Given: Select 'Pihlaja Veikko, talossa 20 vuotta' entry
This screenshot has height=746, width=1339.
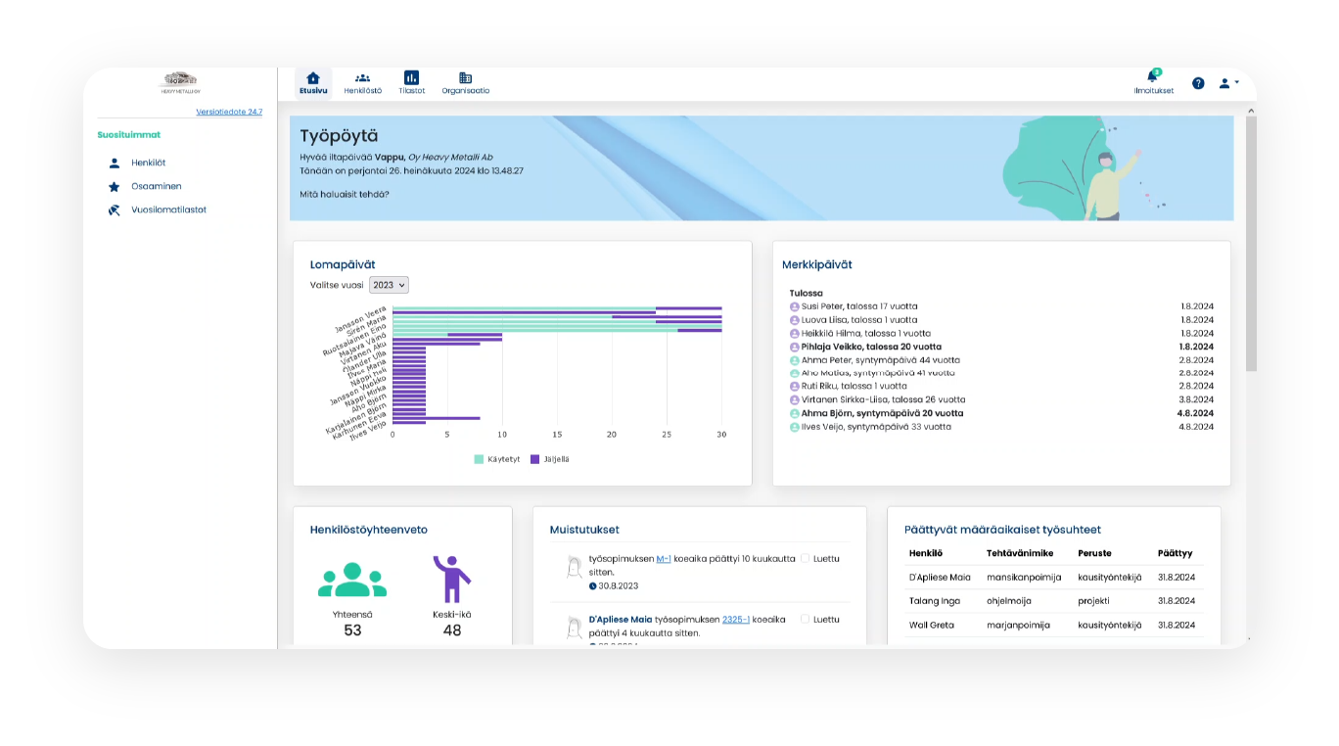Looking at the screenshot, I should click(x=871, y=347).
